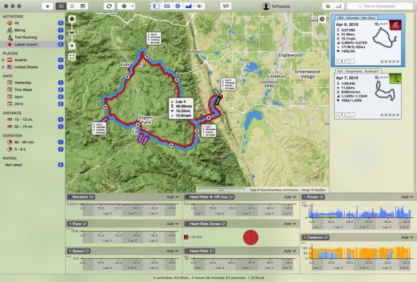Open the Softpedia user account button
Screen dimensions: 417x282
click(x=276, y=6)
